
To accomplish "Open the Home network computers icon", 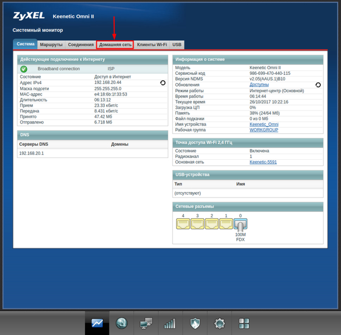I will 146,323.
